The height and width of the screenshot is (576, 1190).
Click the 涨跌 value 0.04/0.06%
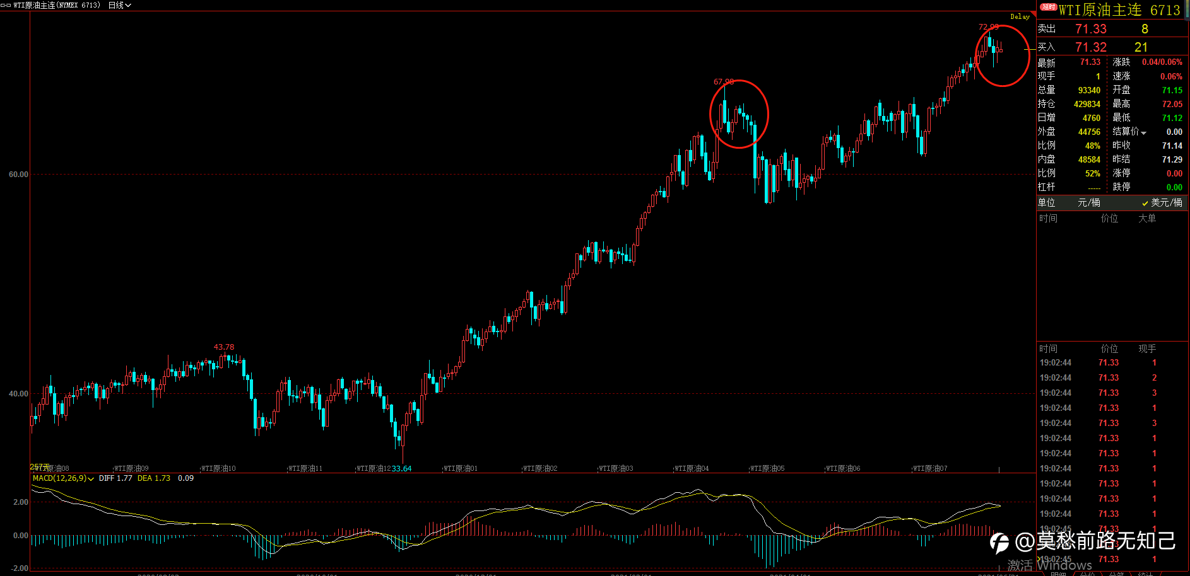tap(1162, 62)
